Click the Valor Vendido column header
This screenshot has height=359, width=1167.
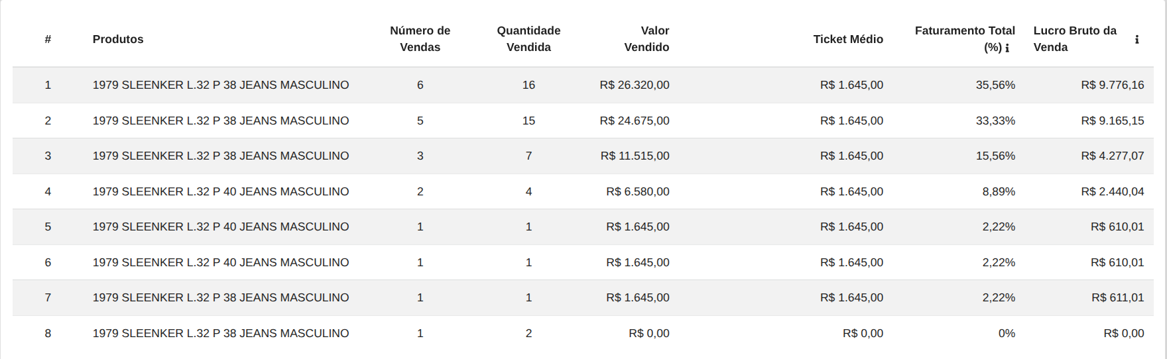click(646, 39)
